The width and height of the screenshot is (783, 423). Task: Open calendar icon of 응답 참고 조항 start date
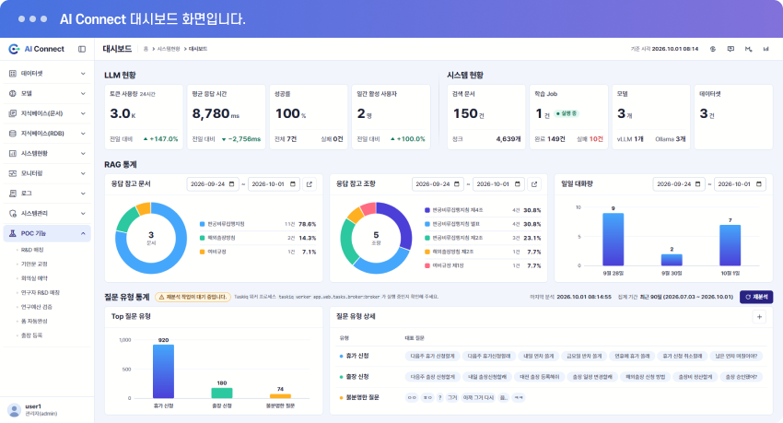point(456,184)
